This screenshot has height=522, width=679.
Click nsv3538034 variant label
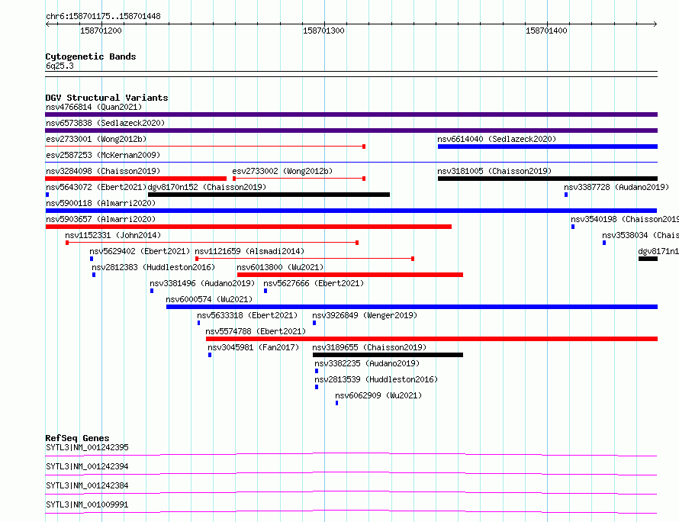coord(640,235)
